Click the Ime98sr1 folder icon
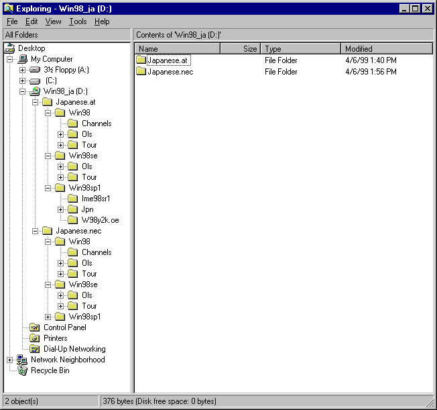 [73, 199]
